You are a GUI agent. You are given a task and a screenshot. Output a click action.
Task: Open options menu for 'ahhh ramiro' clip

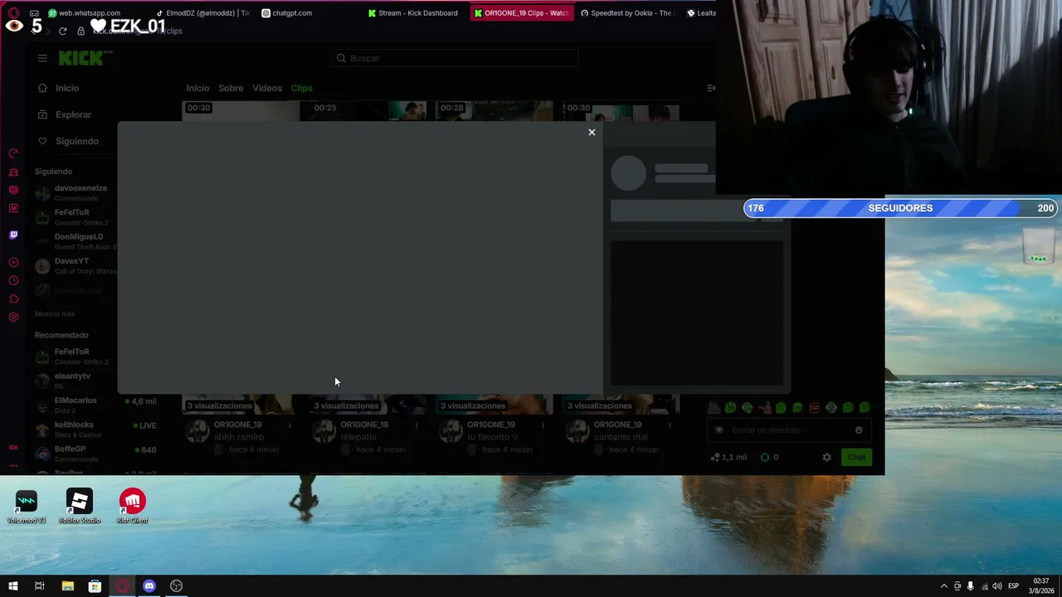(x=290, y=425)
